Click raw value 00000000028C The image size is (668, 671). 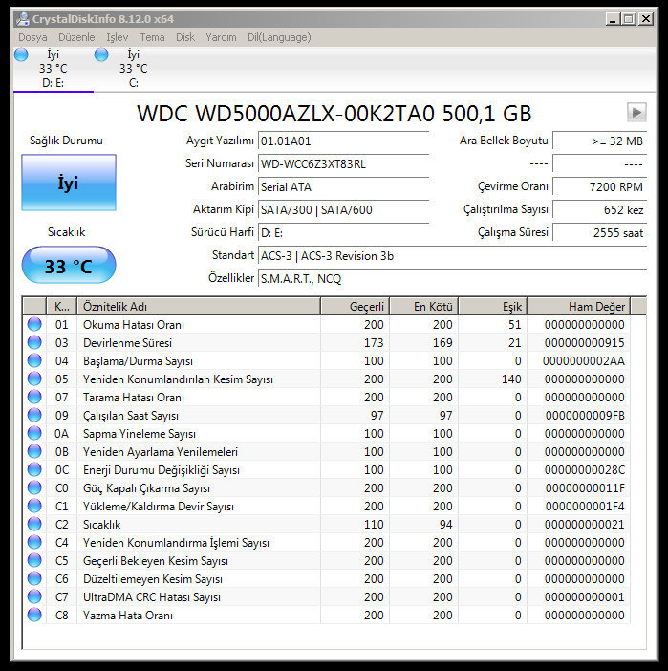pos(585,470)
